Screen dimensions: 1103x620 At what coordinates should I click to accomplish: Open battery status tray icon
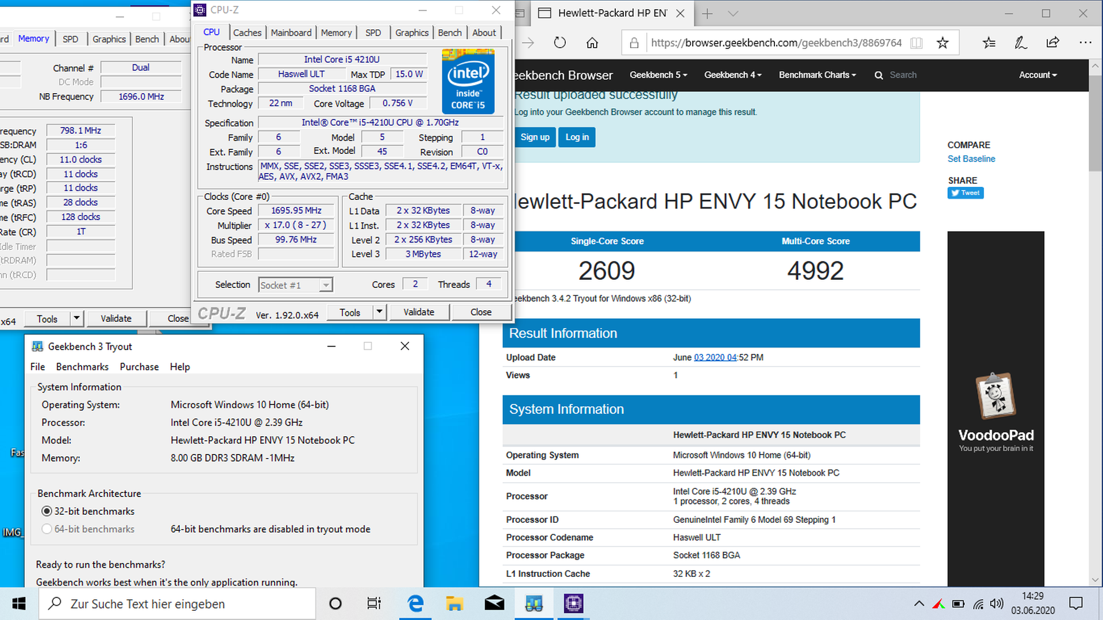click(958, 603)
